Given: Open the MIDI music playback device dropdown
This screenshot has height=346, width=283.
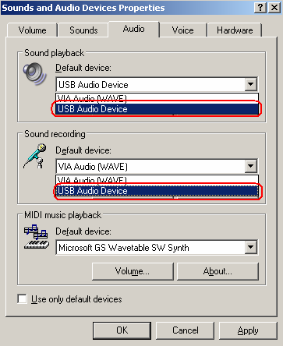Looking at the screenshot, I should click(x=251, y=247).
